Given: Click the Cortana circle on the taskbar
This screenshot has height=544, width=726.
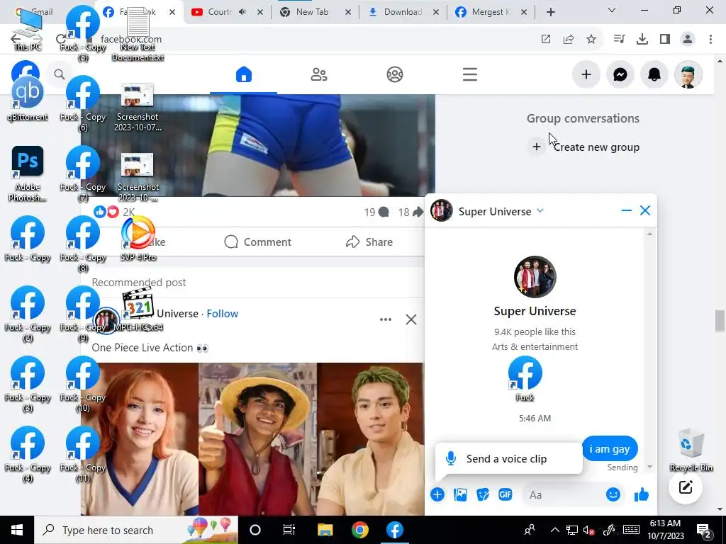Looking at the screenshot, I should click(255, 530).
